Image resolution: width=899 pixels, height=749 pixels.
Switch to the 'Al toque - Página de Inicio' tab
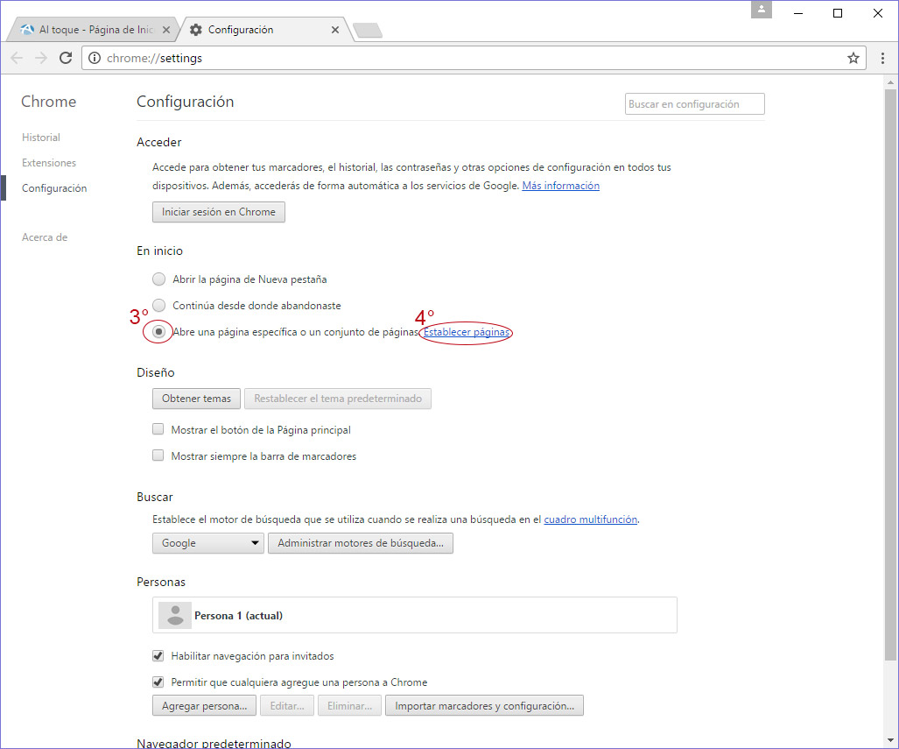click(93, 30)
